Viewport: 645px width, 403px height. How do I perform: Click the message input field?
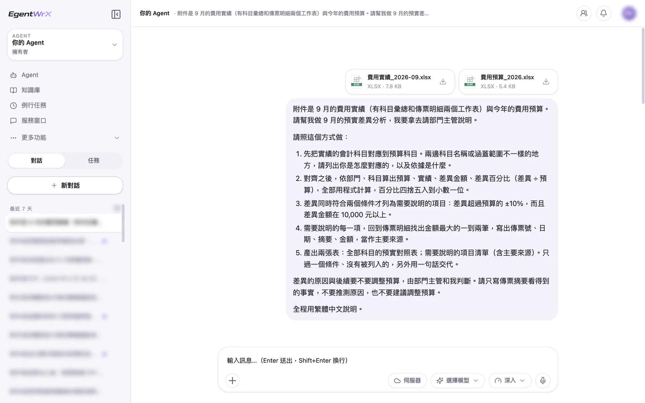388,360
